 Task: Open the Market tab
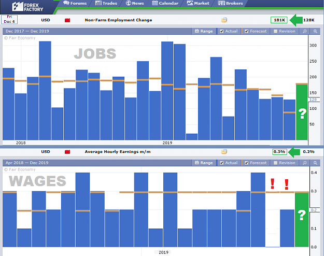point(198,3)
